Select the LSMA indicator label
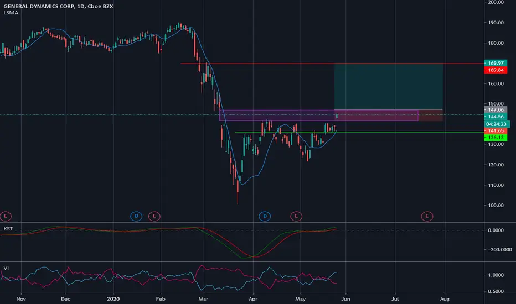Viewport: 516px width, 304px height. 11,13
